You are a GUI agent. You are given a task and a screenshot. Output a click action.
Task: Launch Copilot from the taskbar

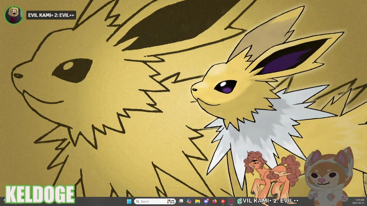[189, 201]
